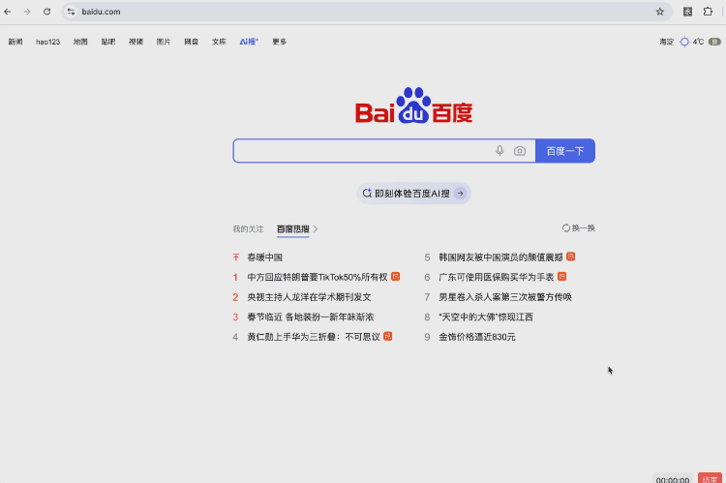Open 韩国网友被中国演员的颜值震撼
This screenshot has width=726, height=483.
500,257
